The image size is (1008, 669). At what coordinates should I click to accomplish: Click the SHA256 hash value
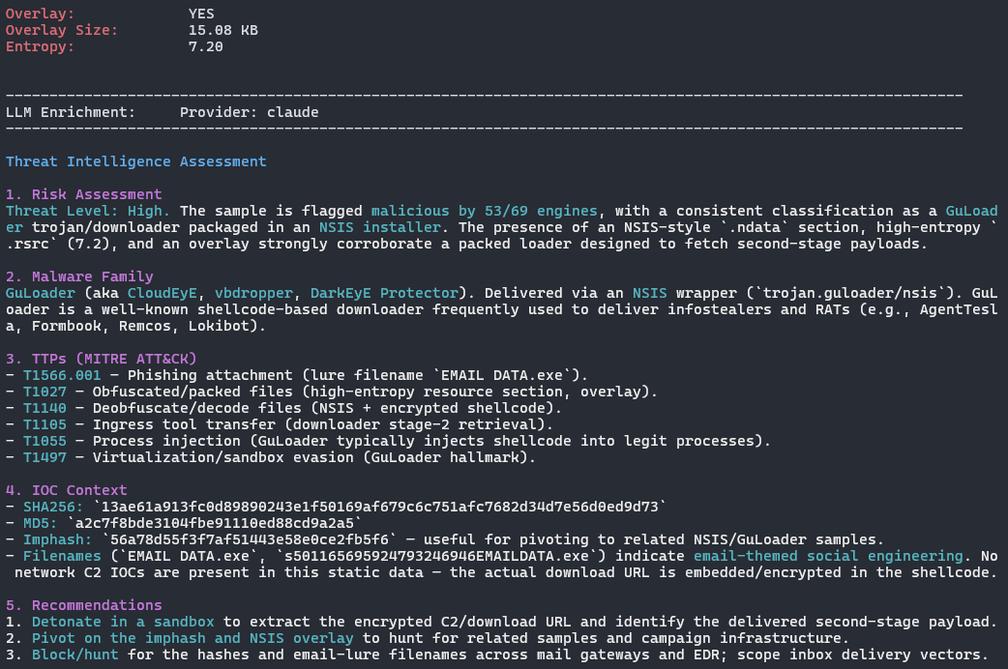pos(380,507)
